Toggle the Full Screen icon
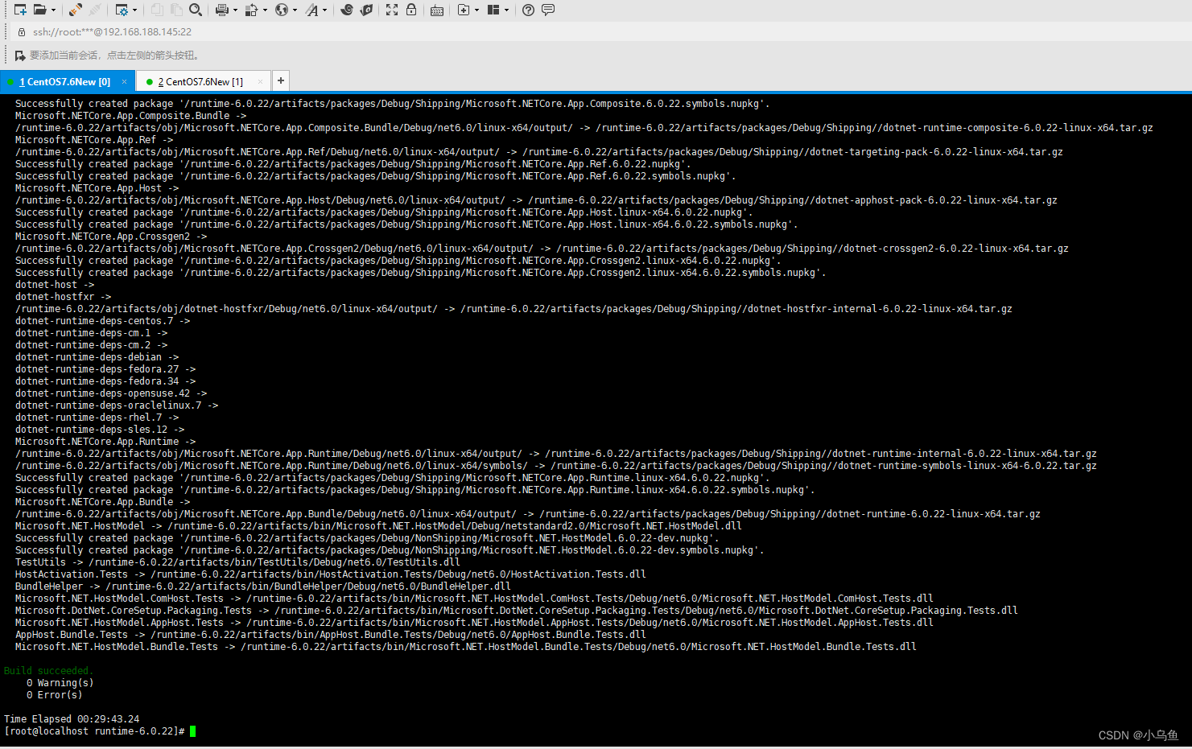 [x=392, y=10]
